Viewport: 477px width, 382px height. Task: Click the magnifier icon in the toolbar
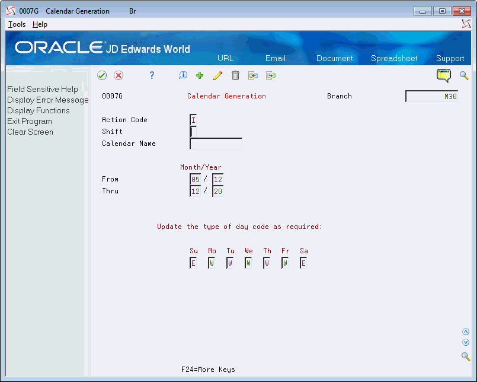[x=464, y=75]
